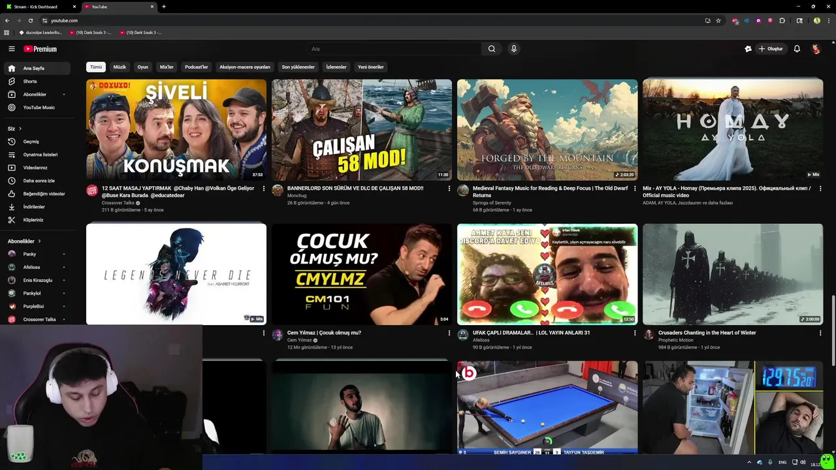Select the Podcast'ler filter chip
Viewport: 836px width, 470px height.
pyautogui.click(x=196, y=67)
